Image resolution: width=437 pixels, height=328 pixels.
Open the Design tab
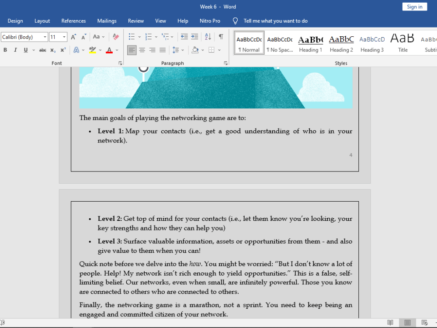[x=15, y=21]
